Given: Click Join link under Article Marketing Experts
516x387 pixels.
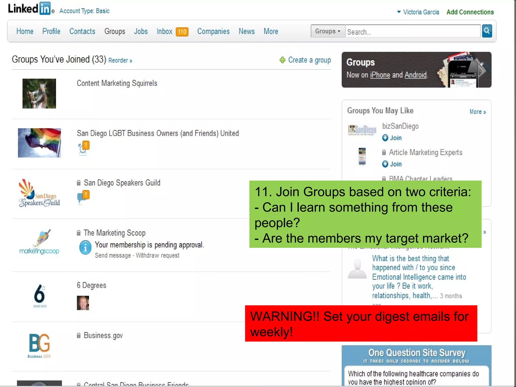Looking at the screenshot, I should pos(396,164).
